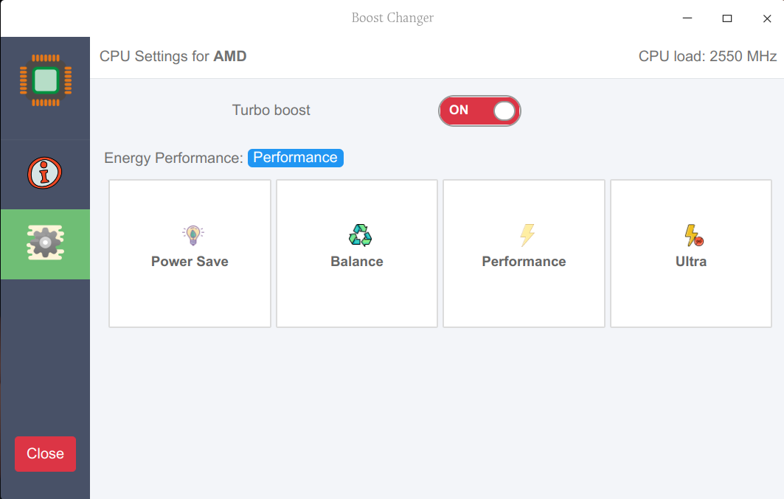Maximize the Boost Changer window
Image resolution: width=784 pixels, height=499 pixels.
point(727,18)
